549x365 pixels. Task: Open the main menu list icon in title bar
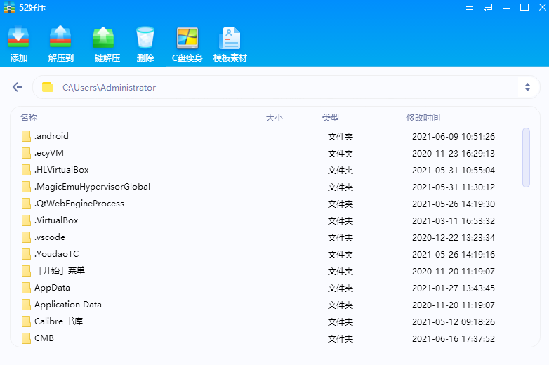470,7
